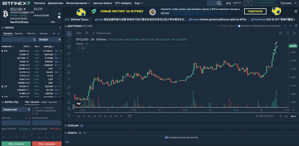Select the trend line drawing tool

click(x=69, y=40)
